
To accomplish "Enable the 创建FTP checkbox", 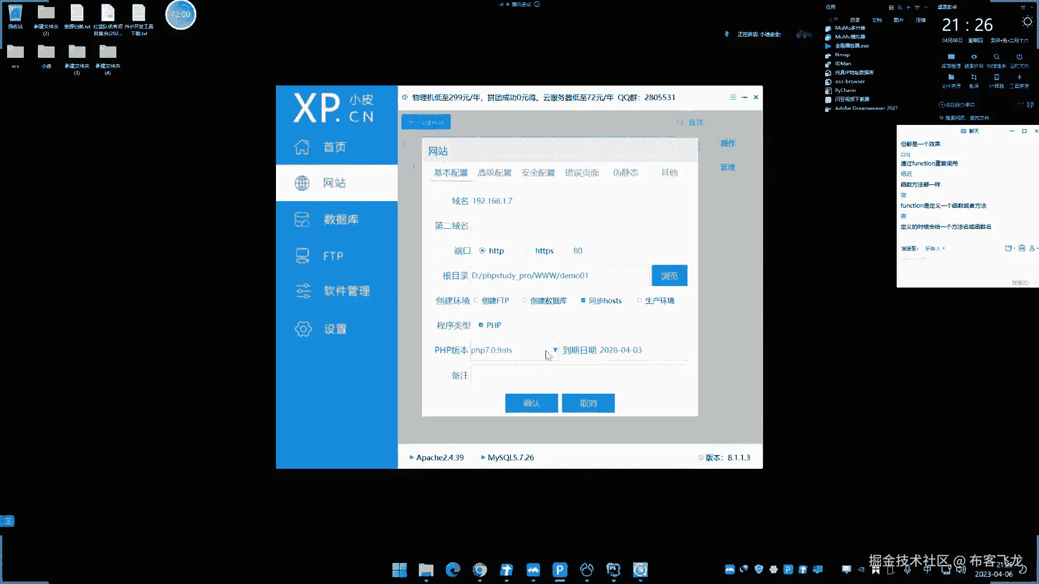I will [x=476, y=301].
